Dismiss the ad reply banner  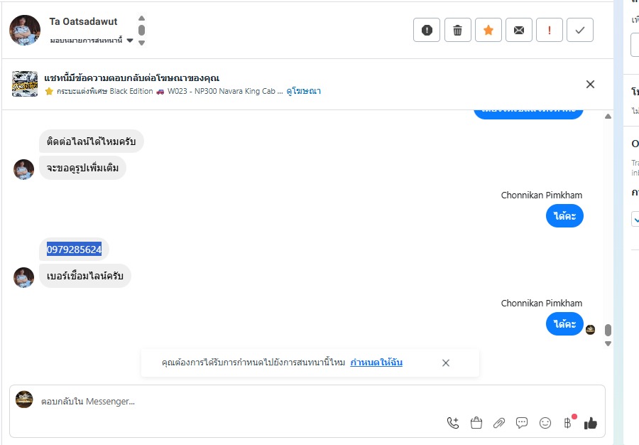coord(590,84)
